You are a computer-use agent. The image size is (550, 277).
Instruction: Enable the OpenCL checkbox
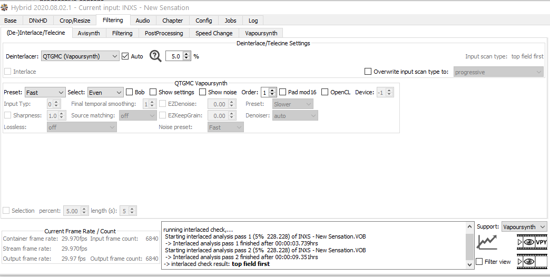[325, 92]
